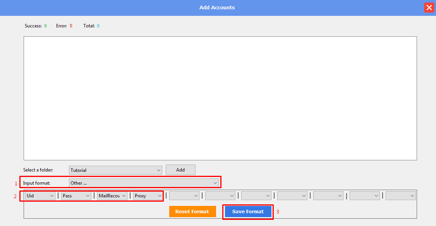This screenshot has width=436, height=226.
Task: Open the fifth format field dropdown
Action: [x=184, y=196]
